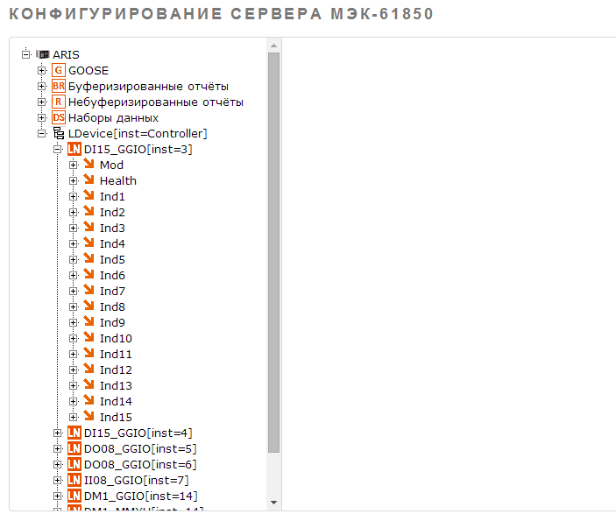
Task: Select 'DO08_GGIO[inst=6]' label
Action: pos(140,464)
